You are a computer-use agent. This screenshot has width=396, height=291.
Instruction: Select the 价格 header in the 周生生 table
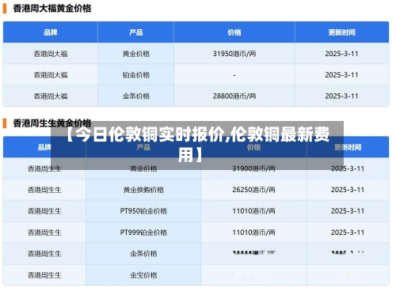coord(253,147)
